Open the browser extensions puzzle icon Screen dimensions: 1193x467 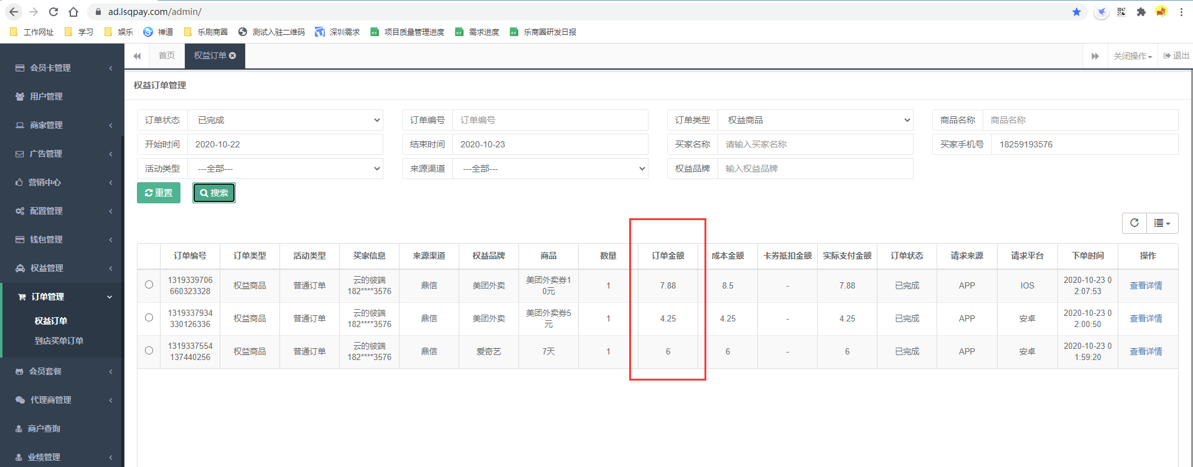1141,12
